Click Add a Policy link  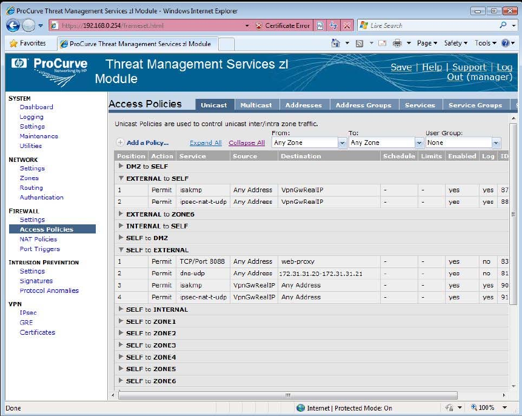tap(147, 143)
